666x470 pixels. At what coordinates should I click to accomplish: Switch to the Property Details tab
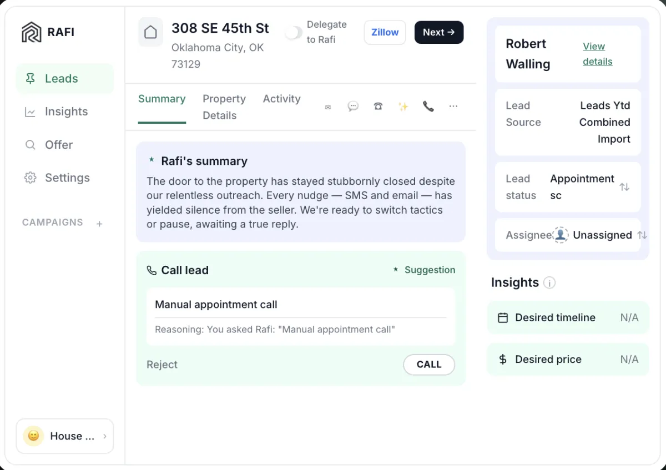click(x=224, y=107)
